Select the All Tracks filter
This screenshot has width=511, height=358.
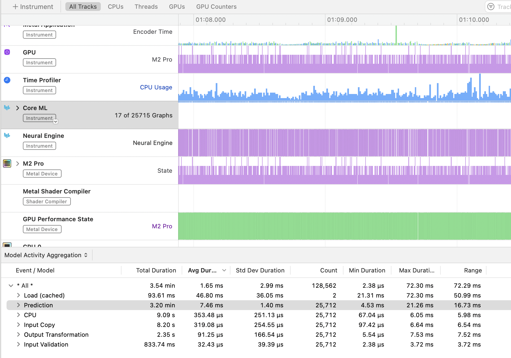coord(83,7)
